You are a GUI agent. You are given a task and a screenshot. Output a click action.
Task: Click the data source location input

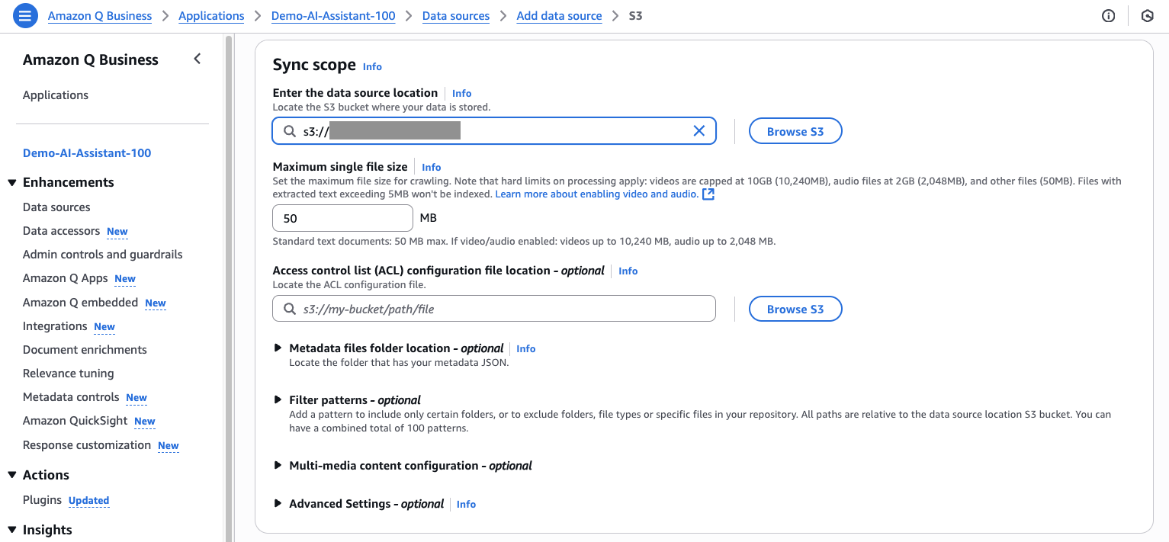[x=494, y=131]
